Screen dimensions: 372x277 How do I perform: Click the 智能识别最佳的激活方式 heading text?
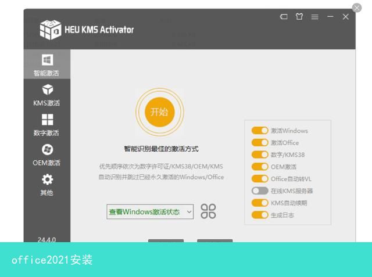coord(161,149)
